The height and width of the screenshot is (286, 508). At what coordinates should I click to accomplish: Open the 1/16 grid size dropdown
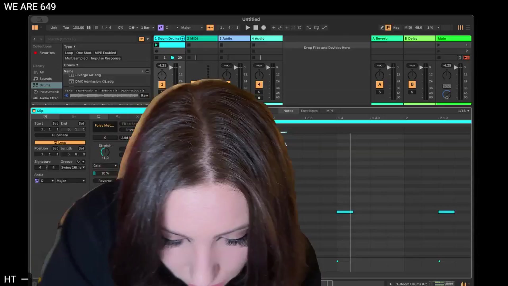coord(464,111)
